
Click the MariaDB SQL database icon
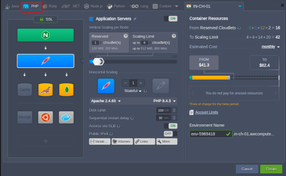[45, 89]
